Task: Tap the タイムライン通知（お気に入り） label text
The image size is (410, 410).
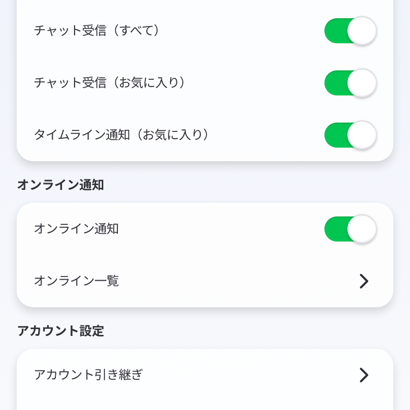Action: (122, 135)
